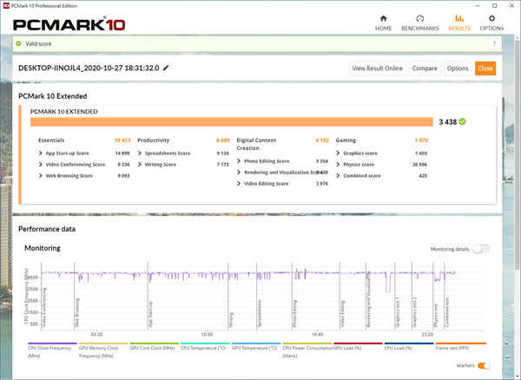
Task: Open help question mark in Valid score bar
Action: [x=494, y=43]
